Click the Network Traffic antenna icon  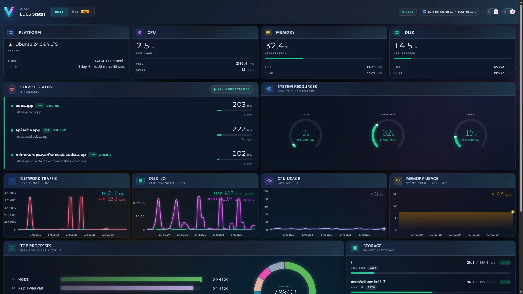coord(12,180)
